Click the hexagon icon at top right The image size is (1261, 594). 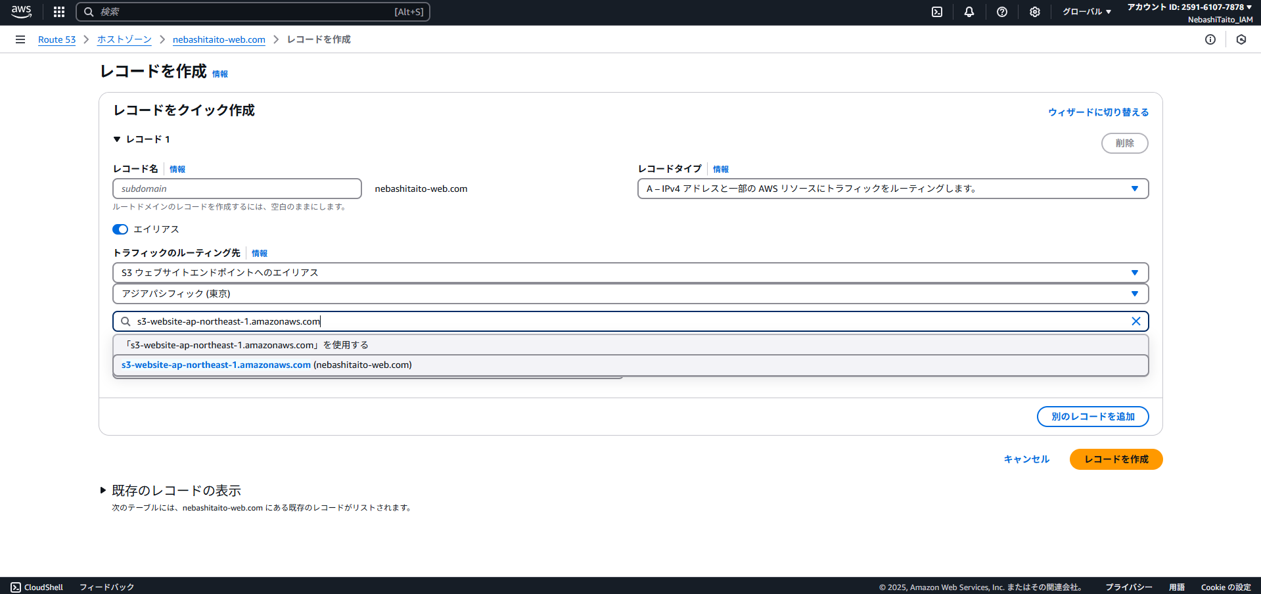tap(1241, 39)
